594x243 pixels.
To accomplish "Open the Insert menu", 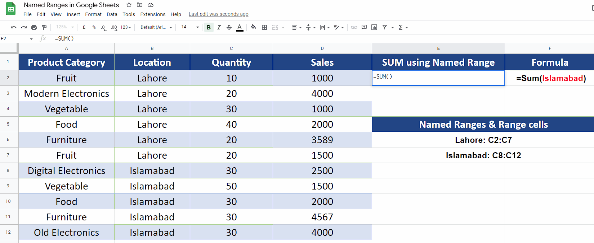I will click(x=73, y=14).
